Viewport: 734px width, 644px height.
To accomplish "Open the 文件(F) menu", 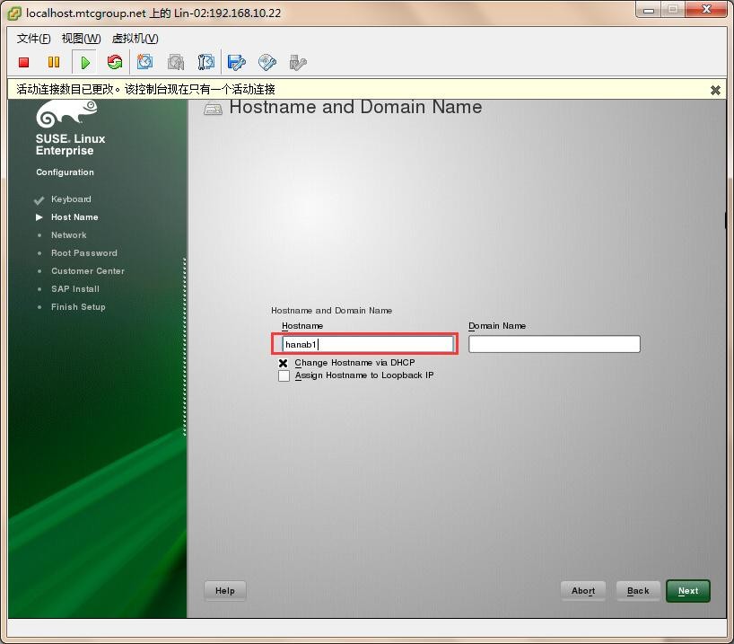I will pos(34,39).
